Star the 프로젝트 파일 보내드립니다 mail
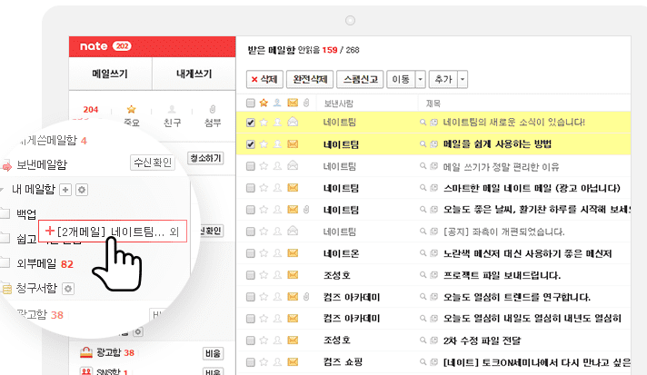This screenshot has height=375, width=647. point(264,274)
